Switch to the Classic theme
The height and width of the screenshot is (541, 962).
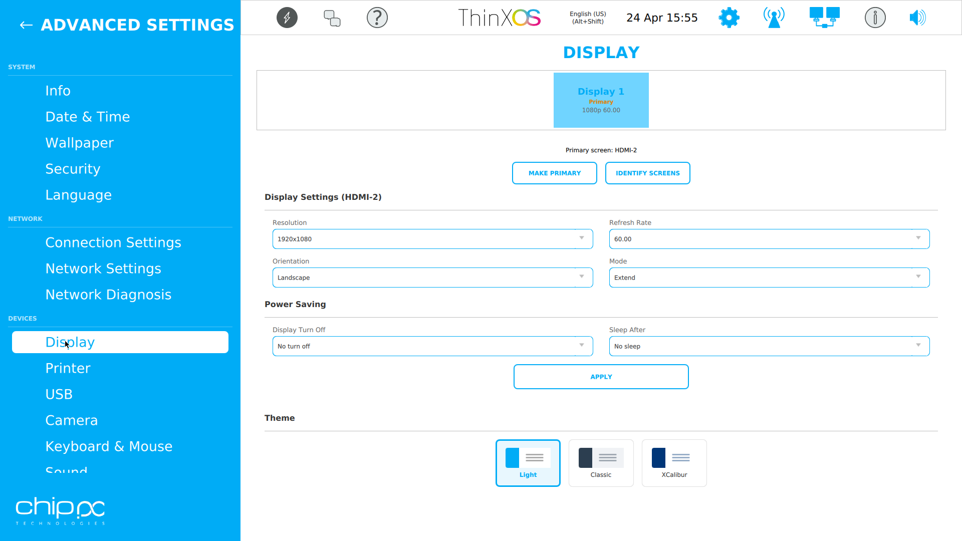tap(601, 462)
